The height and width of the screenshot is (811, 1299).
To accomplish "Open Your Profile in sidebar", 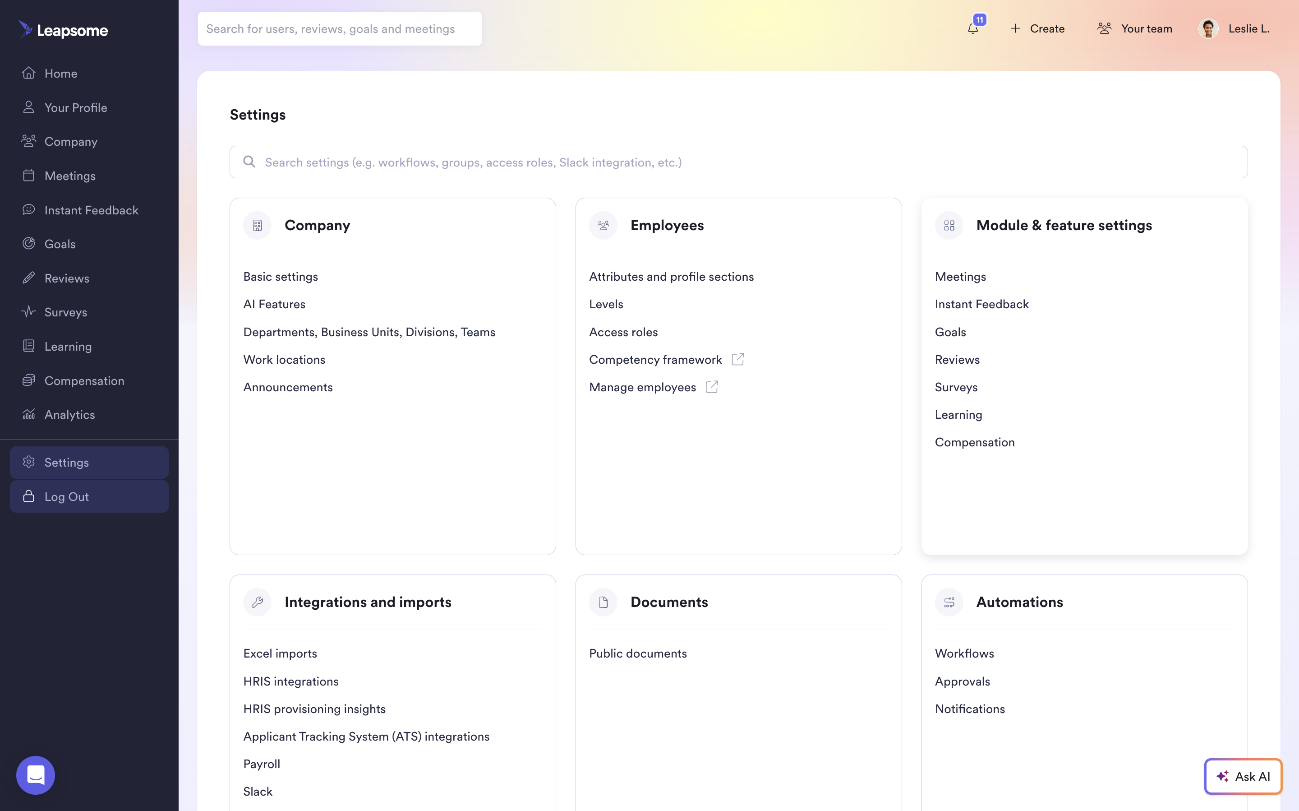I will point(89,107).
